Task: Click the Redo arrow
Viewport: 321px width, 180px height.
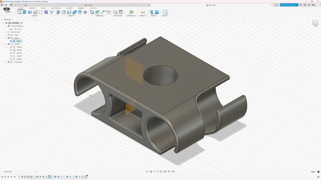Action: click(x=20, y=5)
